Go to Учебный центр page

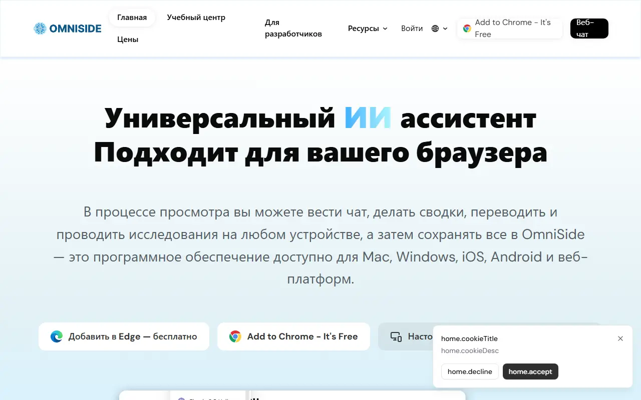[x=196, y=17]
